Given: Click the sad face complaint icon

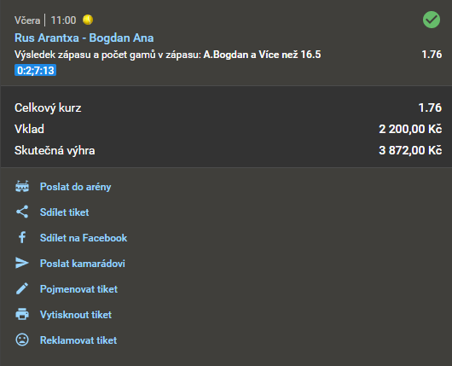Looking at the screenshot, I should 22,340.
